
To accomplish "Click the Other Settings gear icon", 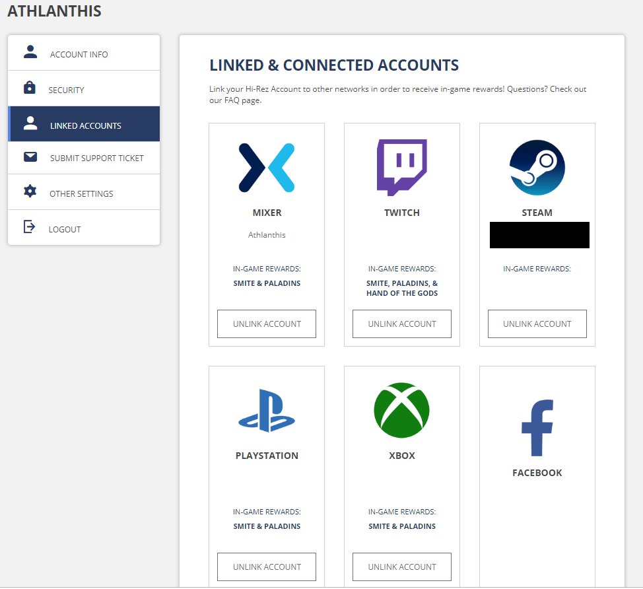I will (x=30, y=191).
